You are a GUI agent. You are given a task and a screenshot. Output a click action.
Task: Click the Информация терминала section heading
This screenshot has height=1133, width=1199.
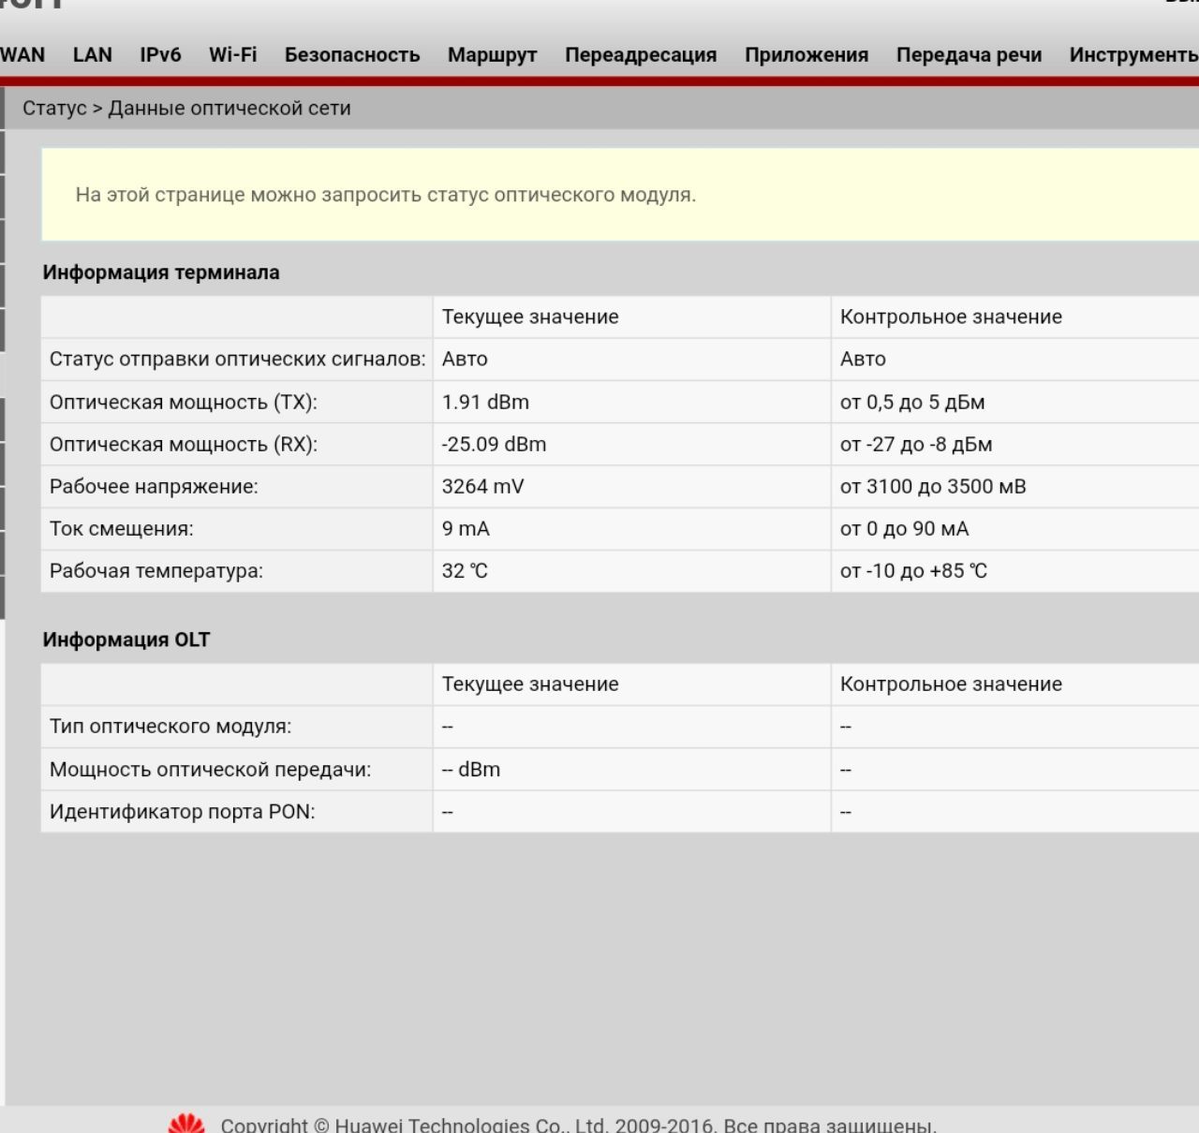[161, 272]
